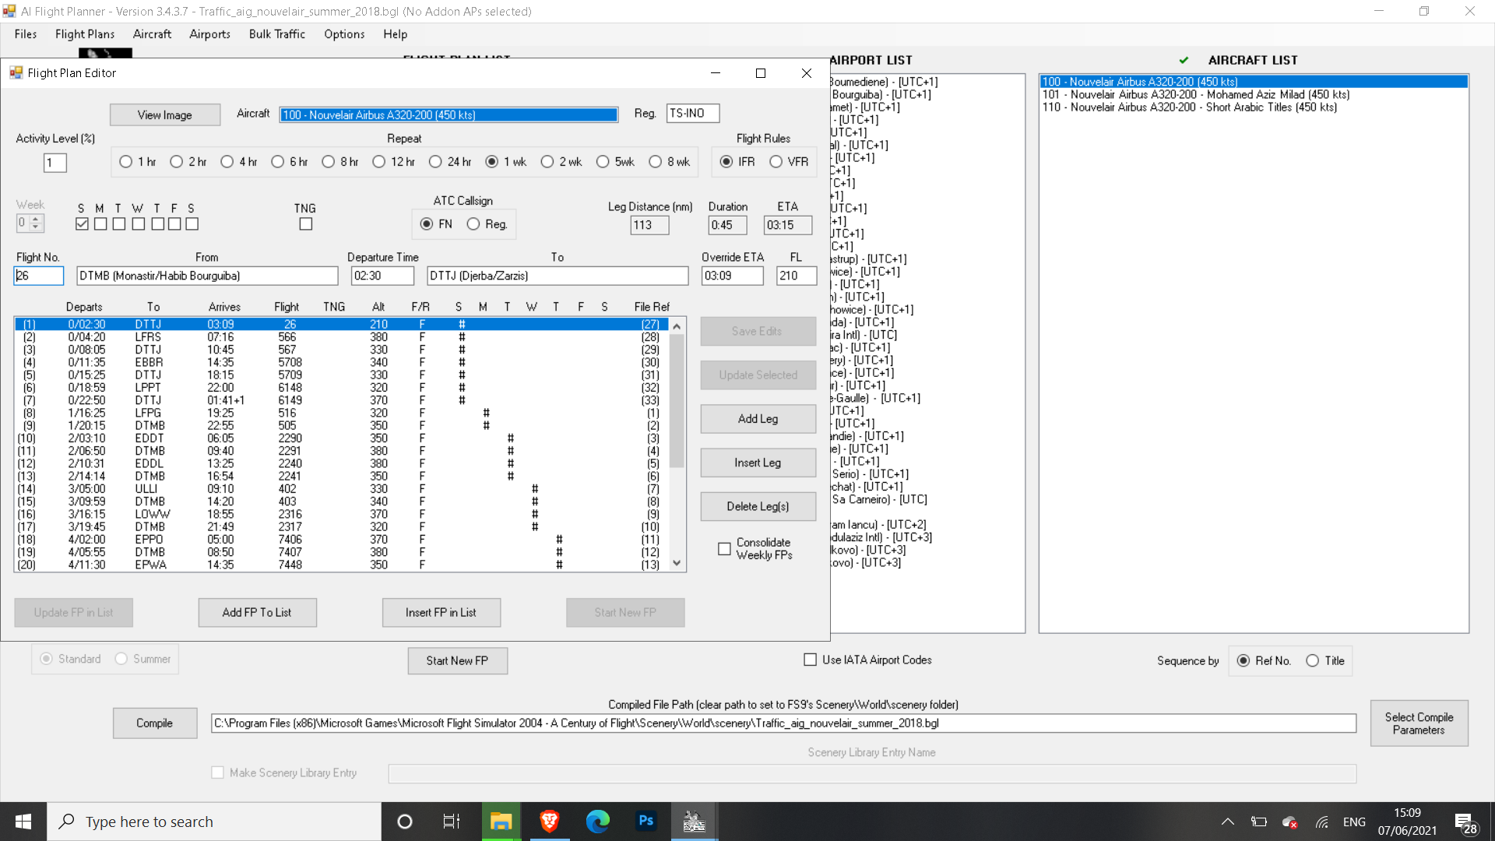
Task: Click View Image button
Action: click(x=165, y=114)
